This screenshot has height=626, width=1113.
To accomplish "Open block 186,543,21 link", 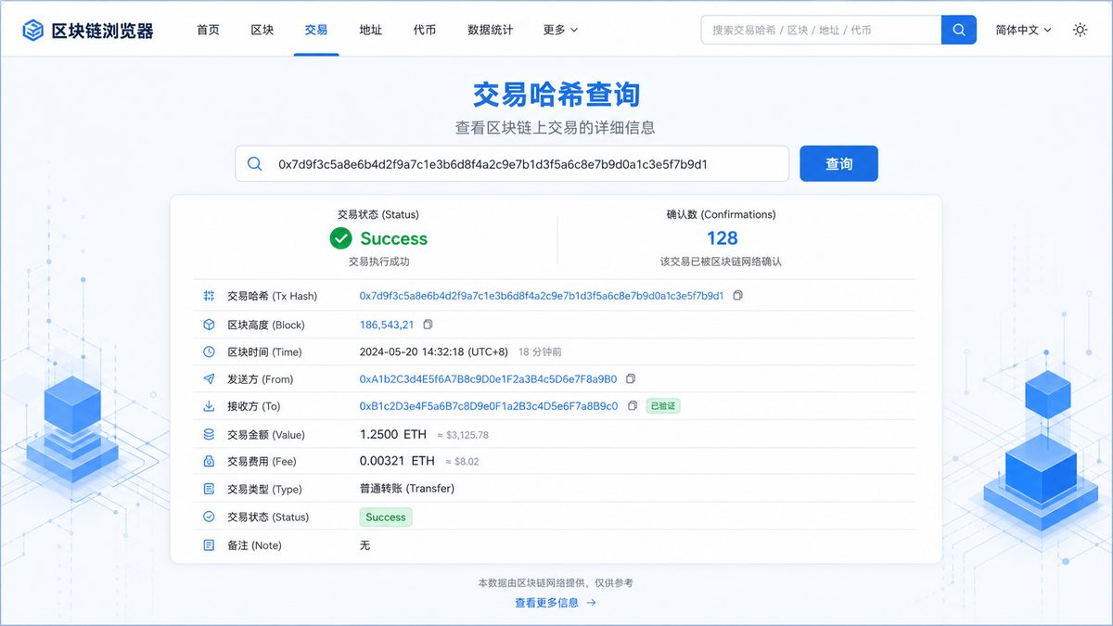I will coord(387,325).
